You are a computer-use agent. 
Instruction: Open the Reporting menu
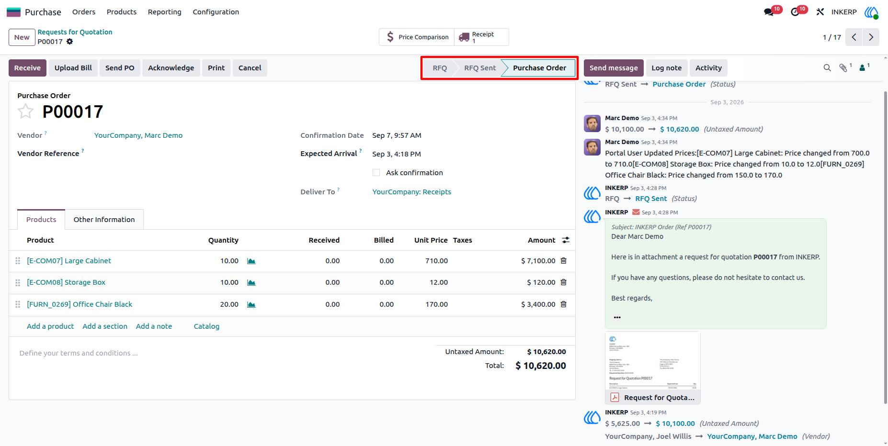click(165, 12)
